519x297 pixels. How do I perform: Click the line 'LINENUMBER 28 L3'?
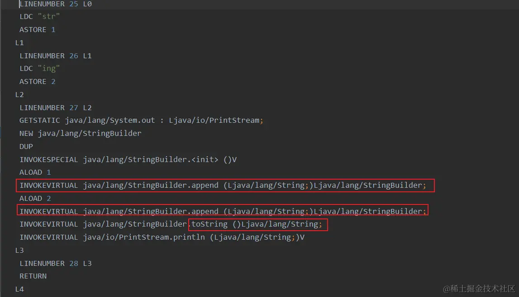56,263
